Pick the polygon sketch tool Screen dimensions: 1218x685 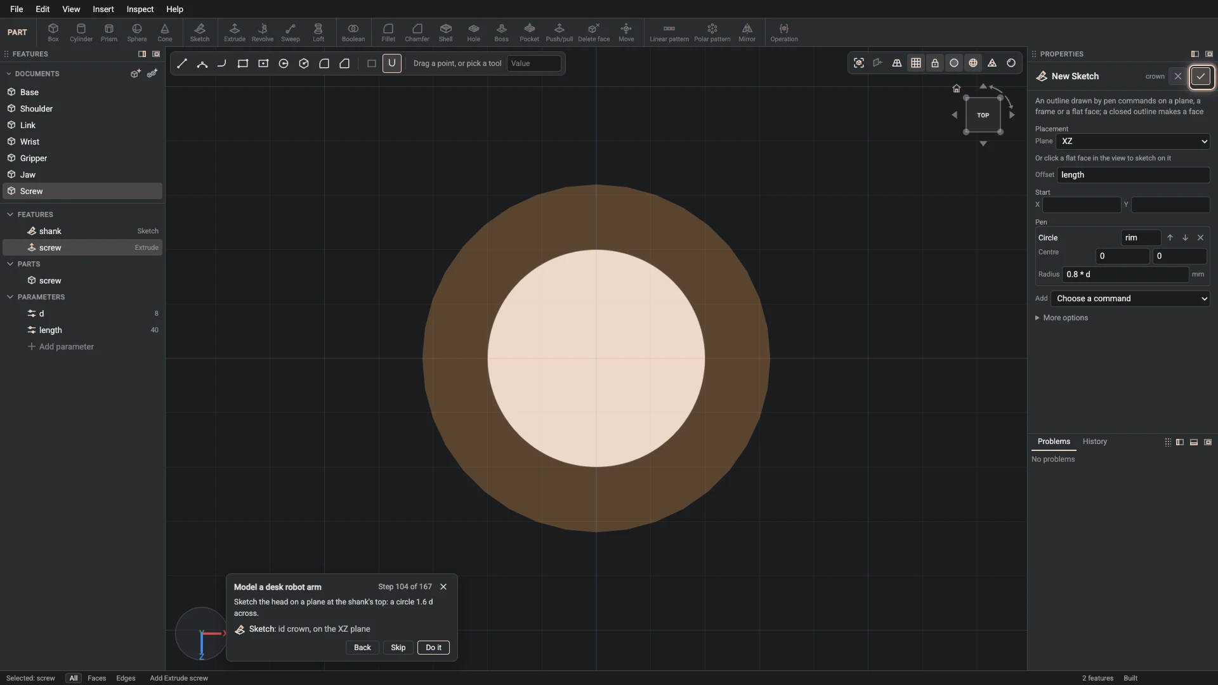(x=304, y=63)
